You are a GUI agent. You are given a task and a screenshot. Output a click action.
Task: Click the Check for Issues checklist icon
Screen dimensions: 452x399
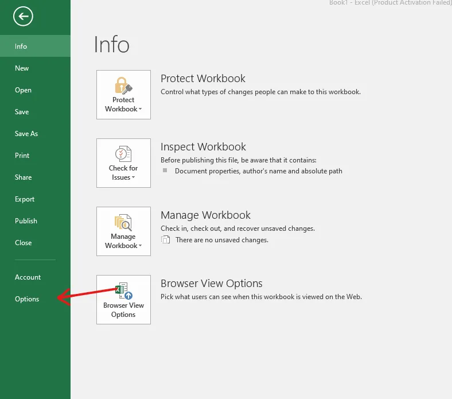[123, 154]
